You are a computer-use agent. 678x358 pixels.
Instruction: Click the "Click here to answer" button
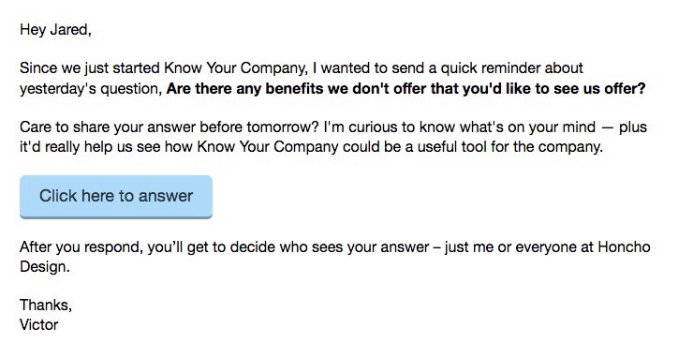116,197
